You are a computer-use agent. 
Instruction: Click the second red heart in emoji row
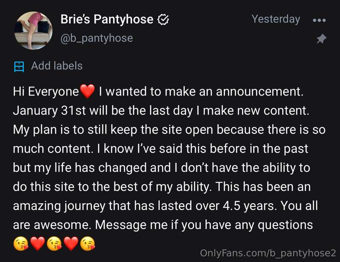[x=71, y=244]
